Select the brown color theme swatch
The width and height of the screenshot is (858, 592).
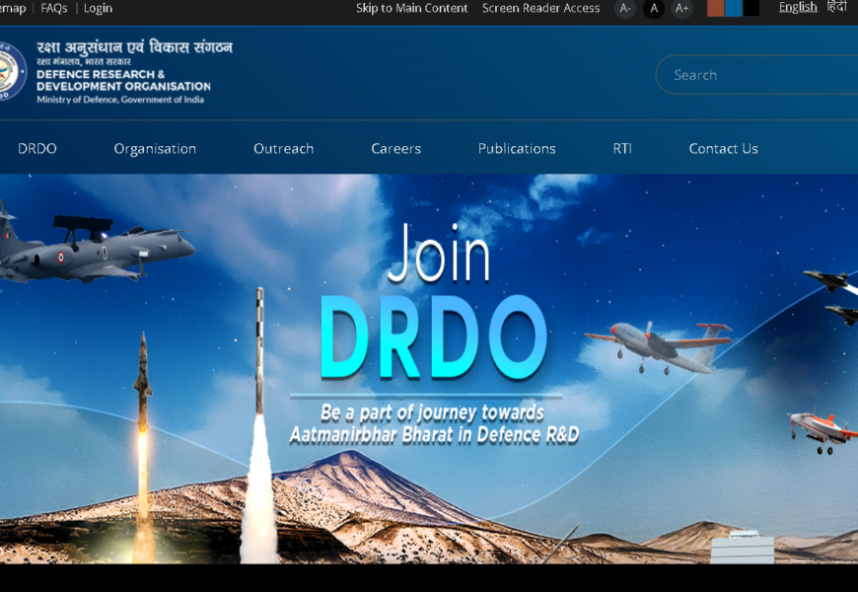716,8
